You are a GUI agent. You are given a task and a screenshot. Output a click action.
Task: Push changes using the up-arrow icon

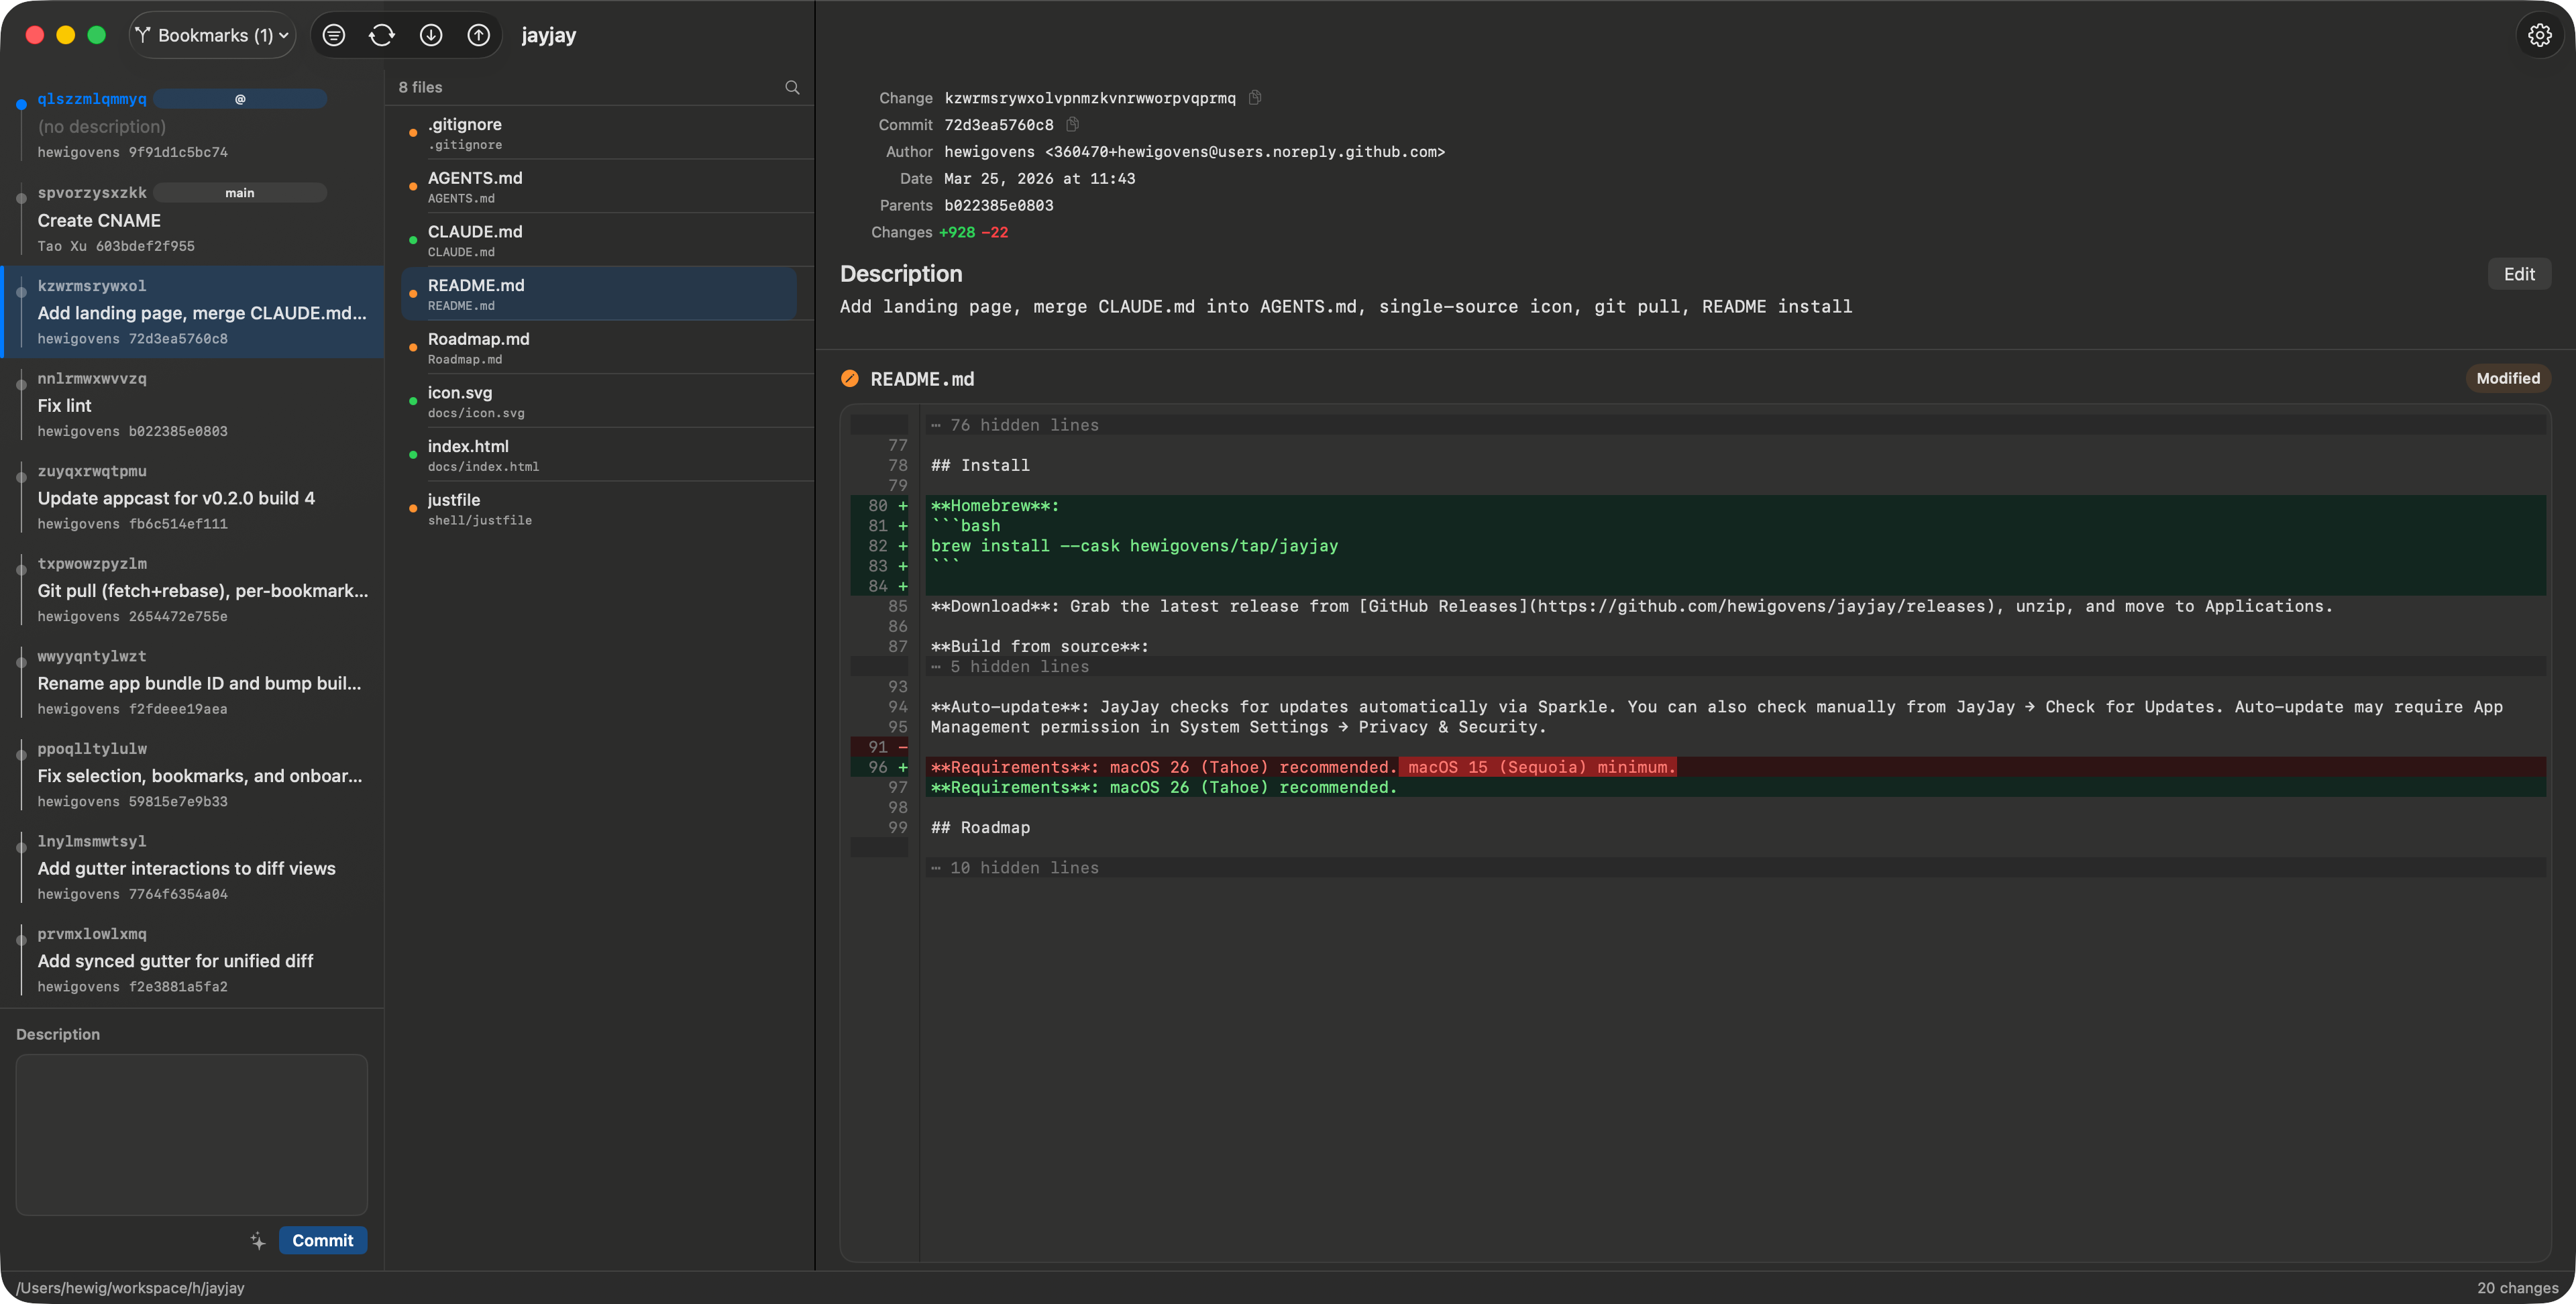pos(479,35)
